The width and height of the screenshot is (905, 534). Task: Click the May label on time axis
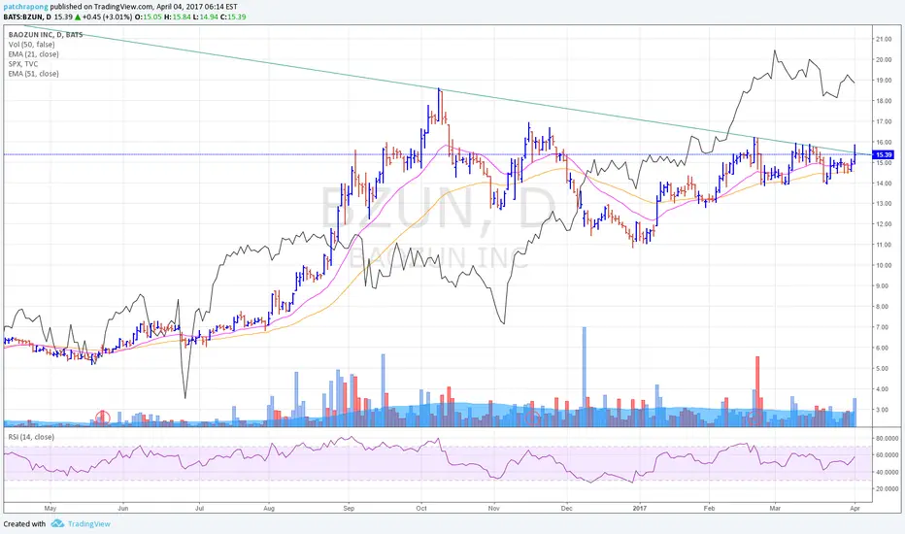(x=50, y=509)
